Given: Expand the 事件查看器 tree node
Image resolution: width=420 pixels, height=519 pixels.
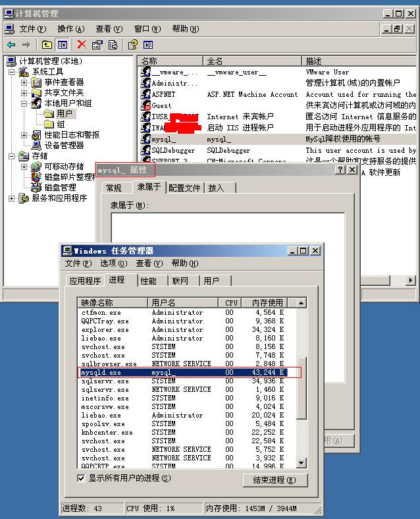Looking at the screenshot, I should (24, 82).
